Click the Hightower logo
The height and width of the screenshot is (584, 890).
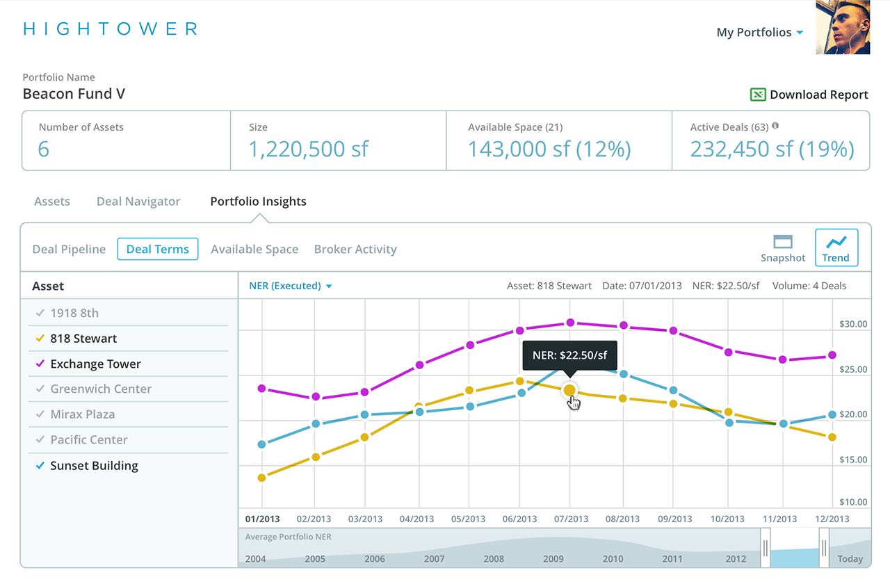click(111, 29)
